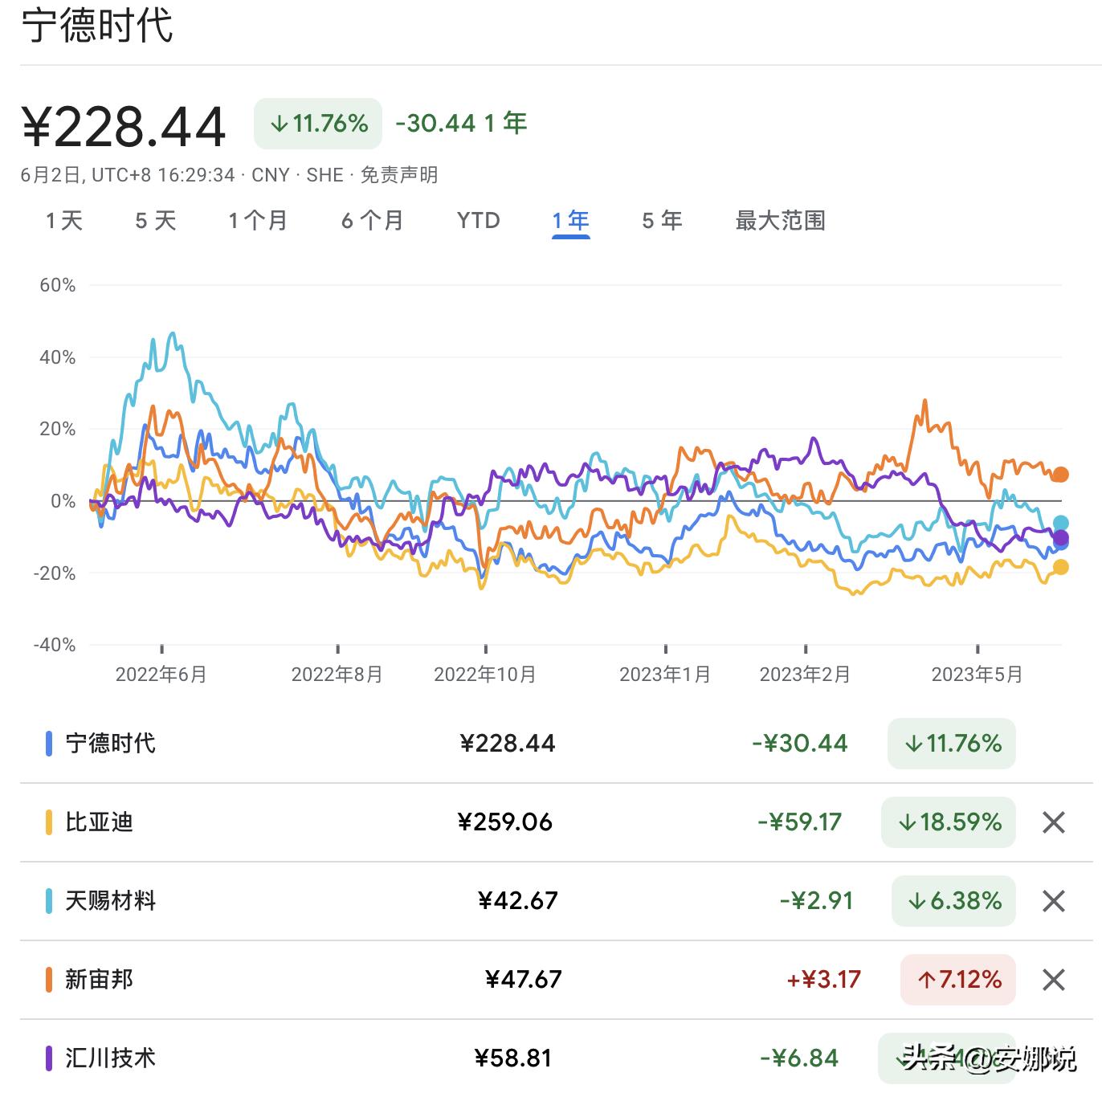The width and height of the screenshot is (1102, 1097).
Task: Click the -¥2.91 change value
Action: click(x=817, y=901)
